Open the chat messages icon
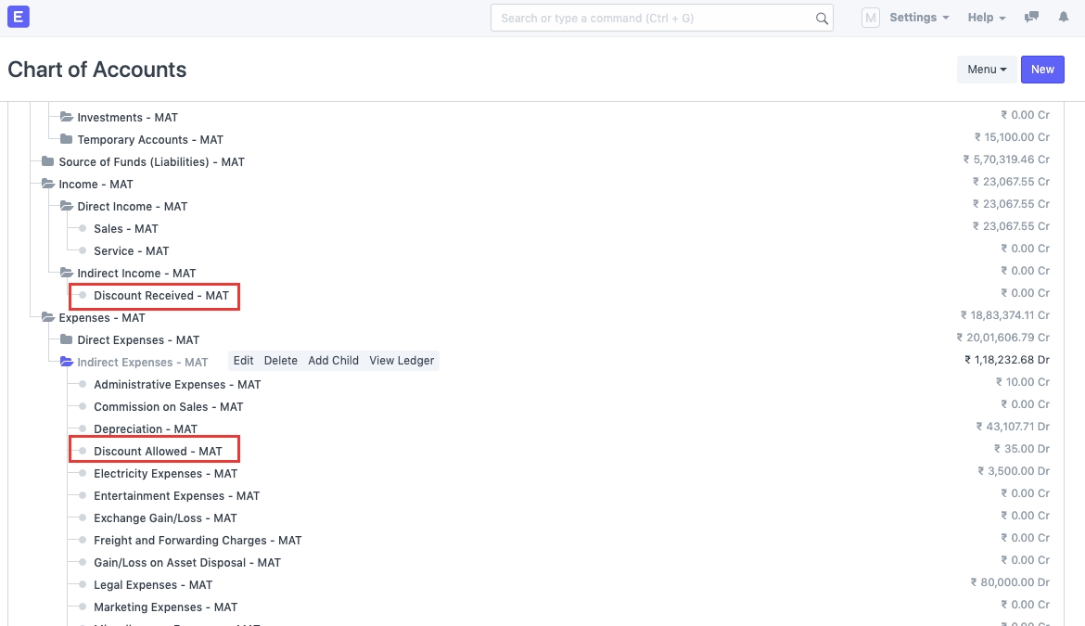This screenshot has height=626, width=1085. click(1031, 18)
